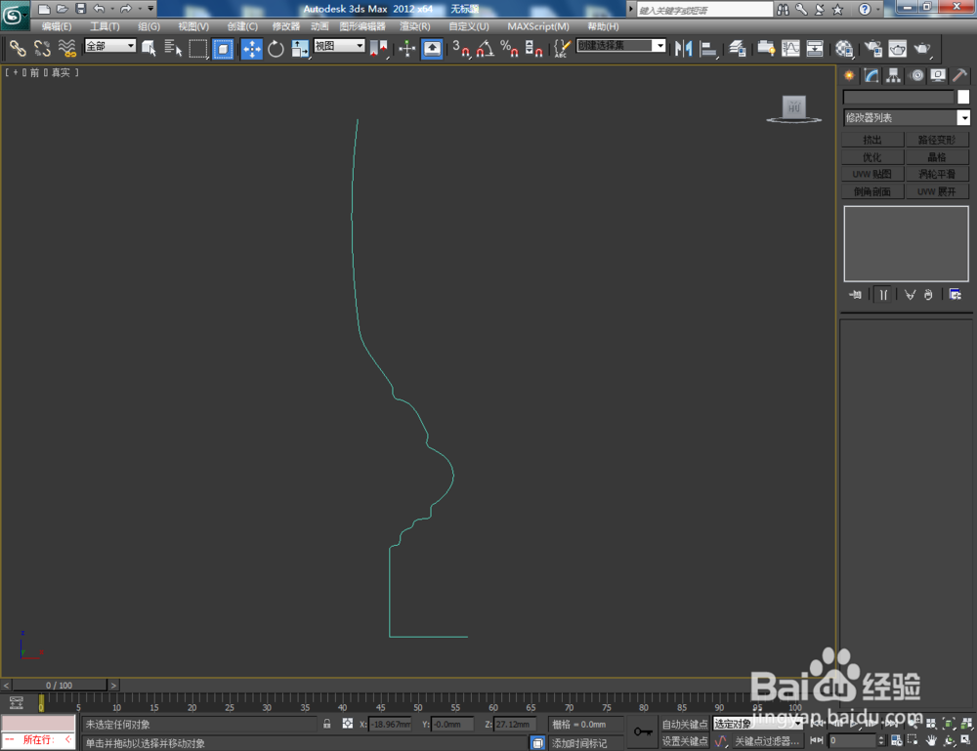Click the X coordinate input field
Screen dimensions: 977x751
pos(391,724)
